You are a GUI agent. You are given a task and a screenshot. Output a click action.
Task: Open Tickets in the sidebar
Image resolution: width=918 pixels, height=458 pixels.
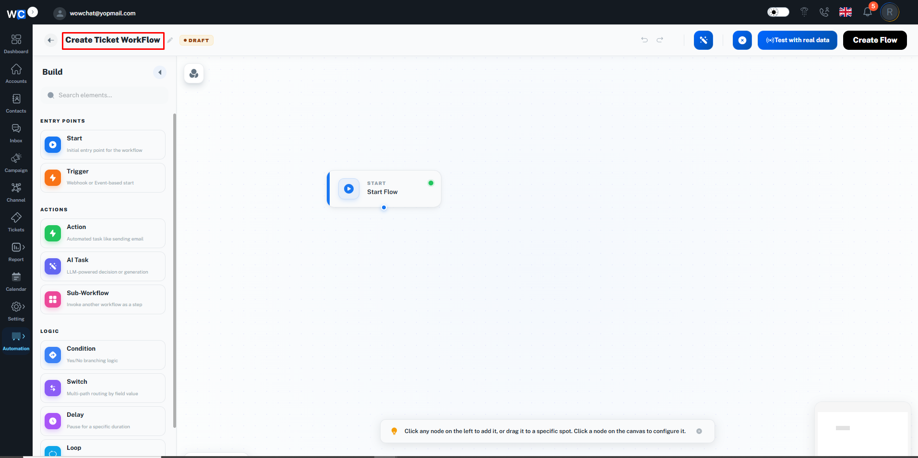click(16, 222)
